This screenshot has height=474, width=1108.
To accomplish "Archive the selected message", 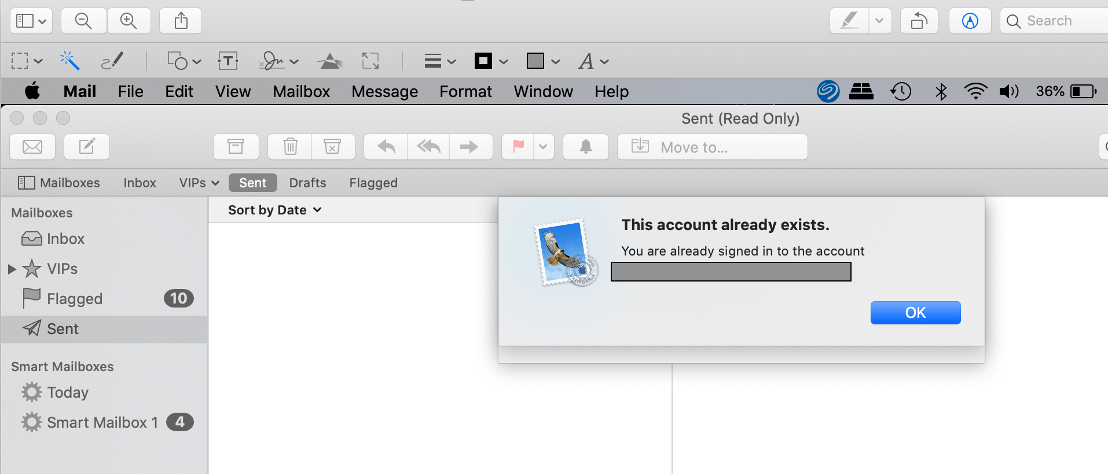I will click(x=236, y=147).
